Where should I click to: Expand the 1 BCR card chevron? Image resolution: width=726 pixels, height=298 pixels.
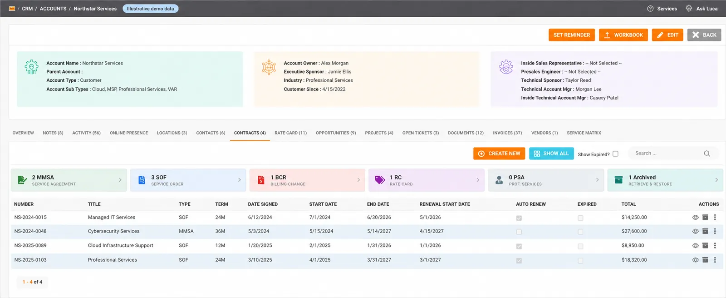(358, 180)
